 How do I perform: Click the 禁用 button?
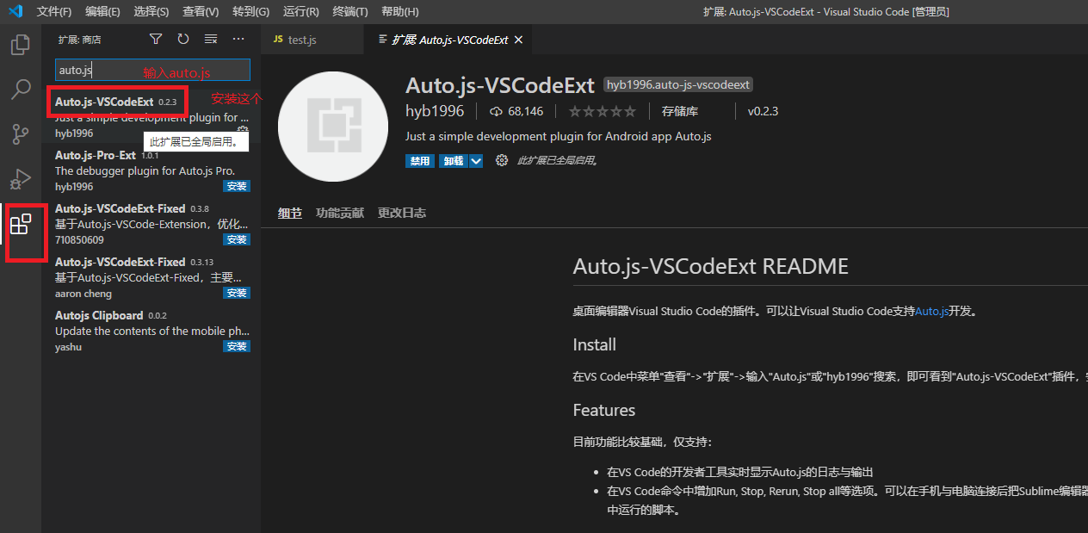(420, 160)
